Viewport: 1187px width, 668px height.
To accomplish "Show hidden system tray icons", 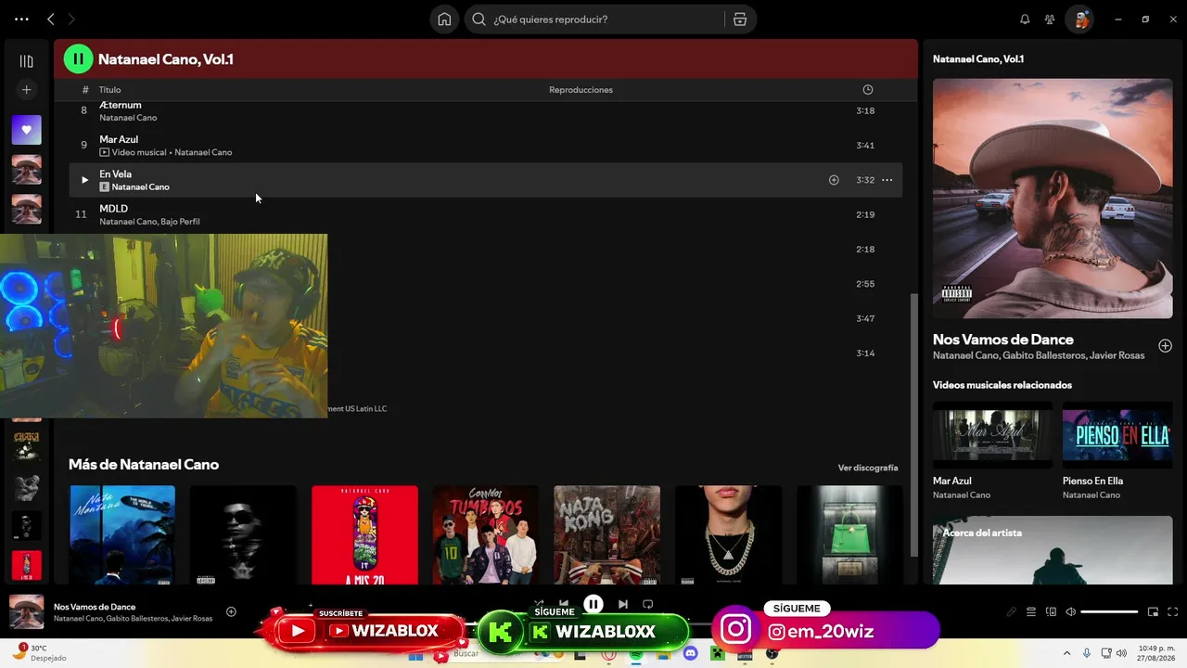I will [x=1066, y=653].
